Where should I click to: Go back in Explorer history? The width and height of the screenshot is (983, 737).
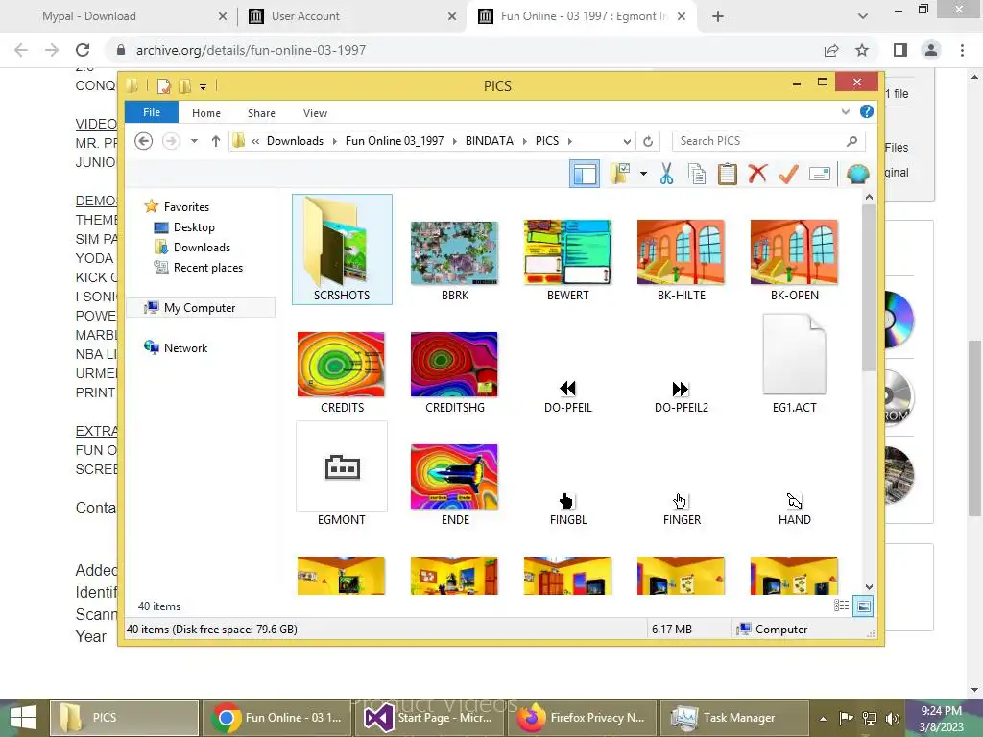pyautogui.click(x=144, y=141)
